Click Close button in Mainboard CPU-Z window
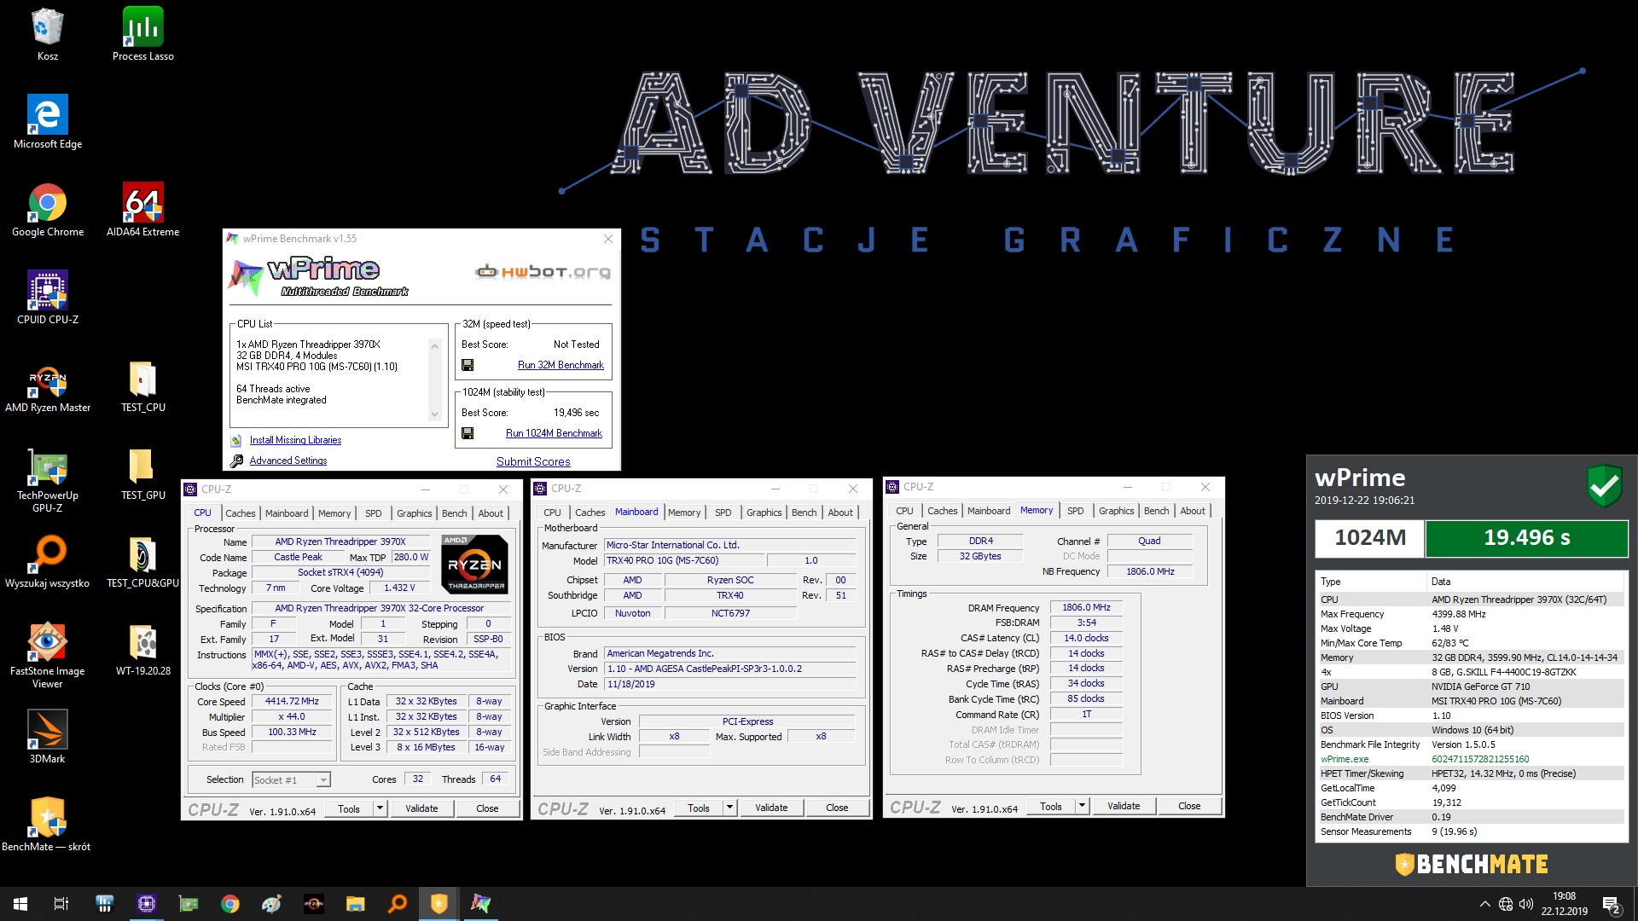This screenshot has height=921, width=1638. (837, 808)
